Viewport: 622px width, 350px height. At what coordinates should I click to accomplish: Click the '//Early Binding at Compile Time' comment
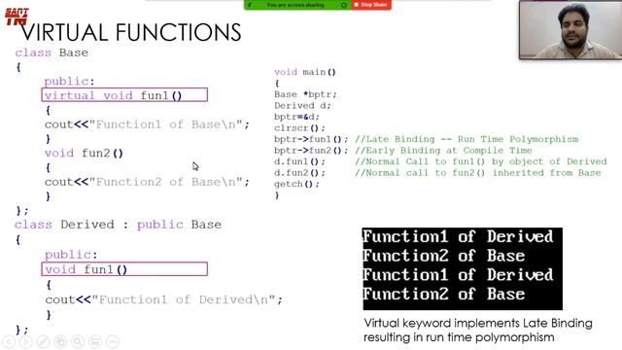(443, 151)
